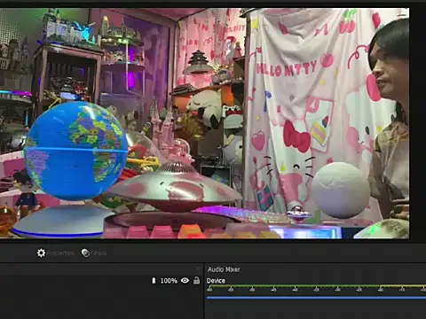The width and height of the screenshot is (426, 319).
Task: Select the Device audio source label
Action: (x=216, y=281)
